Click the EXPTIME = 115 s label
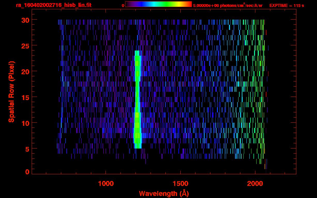Image resolution: width=317 pixels, height=198 pixels. pos(287,5)
